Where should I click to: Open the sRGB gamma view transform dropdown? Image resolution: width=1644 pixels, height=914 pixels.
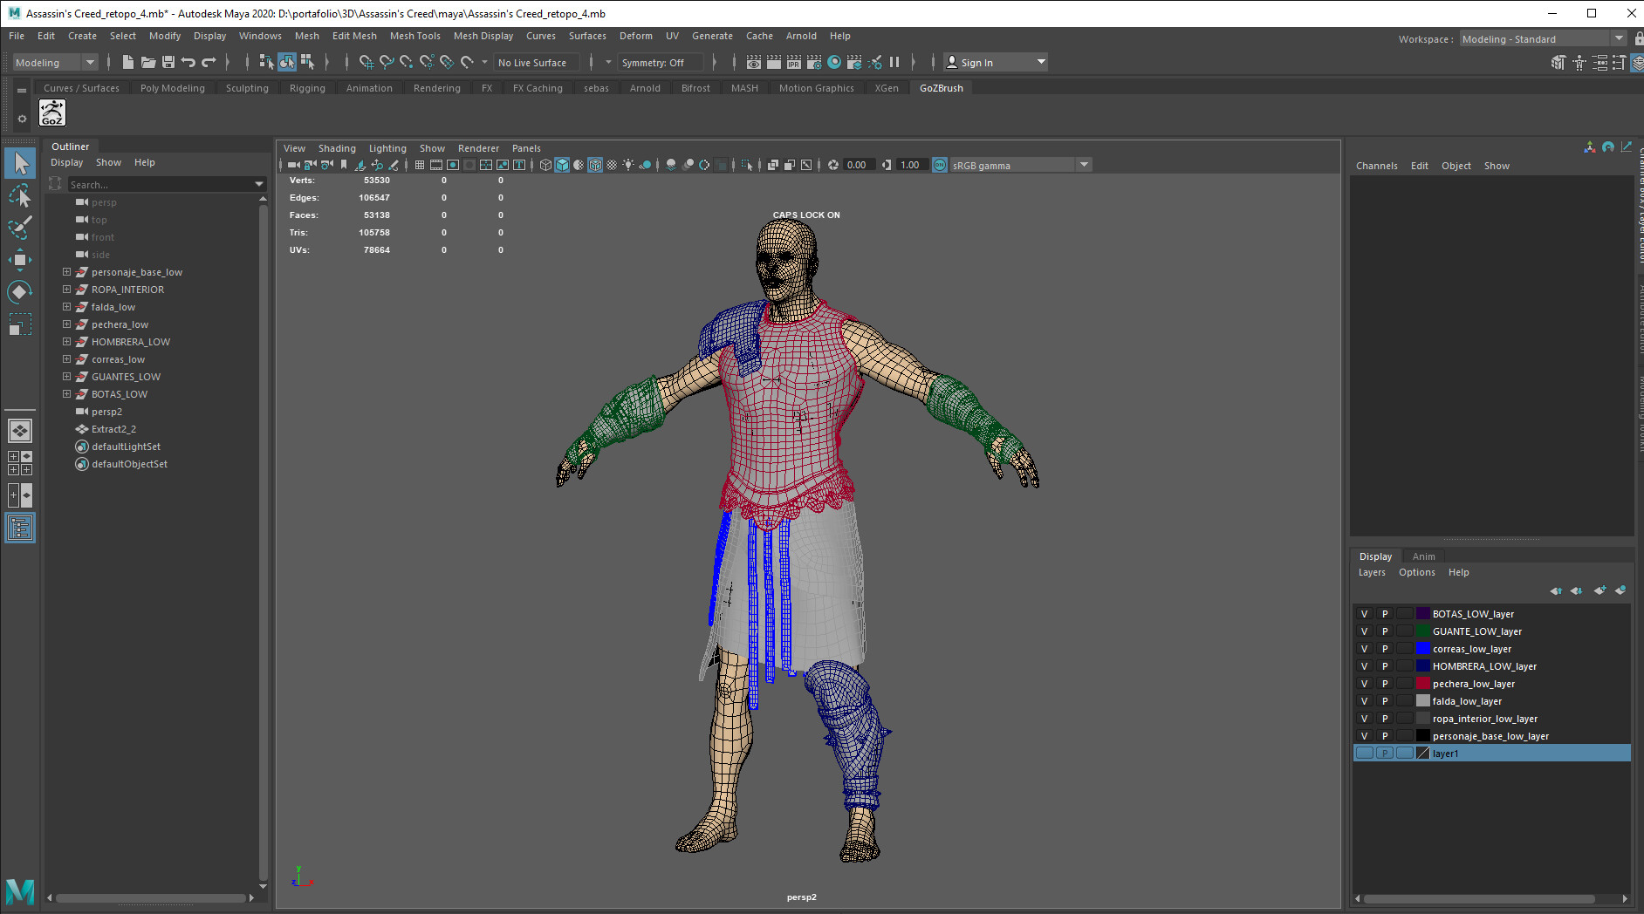point(1084,165)
